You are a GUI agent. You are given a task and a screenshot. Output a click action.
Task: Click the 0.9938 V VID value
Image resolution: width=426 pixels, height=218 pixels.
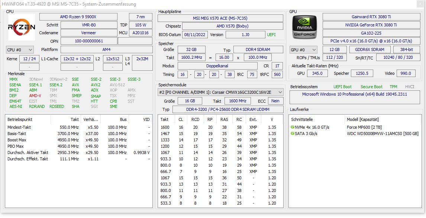pyautogui.click(x=142, y=153)
